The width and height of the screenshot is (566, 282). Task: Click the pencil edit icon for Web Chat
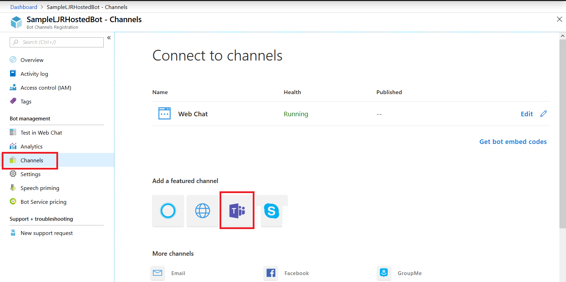544,113
